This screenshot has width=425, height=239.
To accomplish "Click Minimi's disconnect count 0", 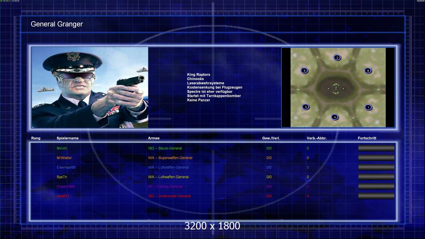I will tap(308, 148).
